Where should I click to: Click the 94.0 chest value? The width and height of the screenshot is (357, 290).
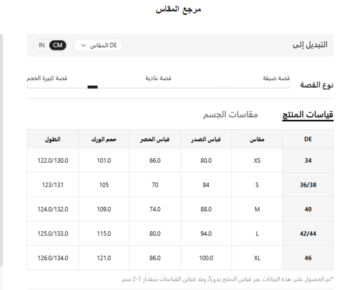[206, 234]
